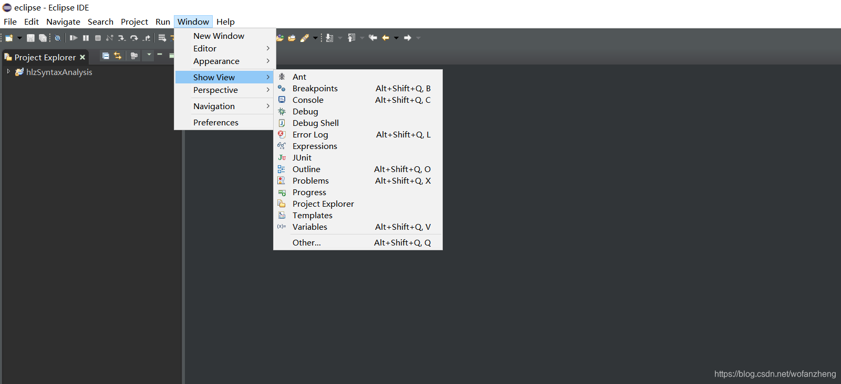Select the Project Explorer tab
Screen dimensions: 841x384
click(45, 57)
